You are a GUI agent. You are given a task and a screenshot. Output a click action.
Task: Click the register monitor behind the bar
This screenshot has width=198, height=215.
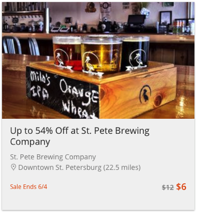(x=136, y=20)
